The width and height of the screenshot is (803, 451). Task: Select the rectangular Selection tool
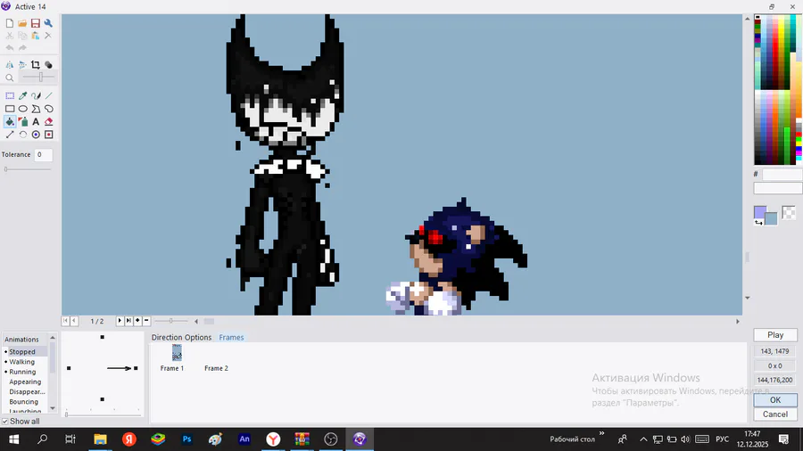10,95
